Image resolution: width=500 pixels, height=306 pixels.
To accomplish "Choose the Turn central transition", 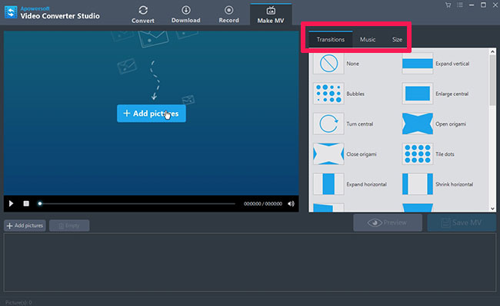I will [328, 123].
